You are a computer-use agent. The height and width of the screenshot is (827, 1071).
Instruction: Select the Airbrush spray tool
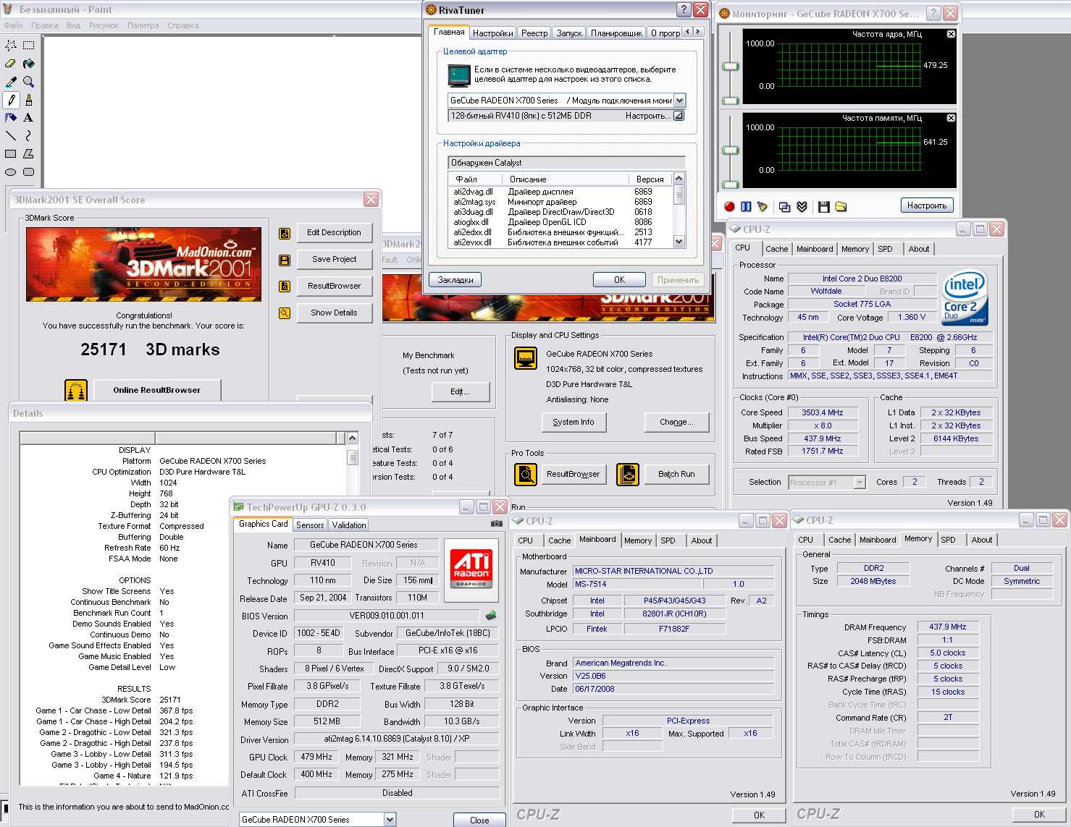click(x=11, y=117)
